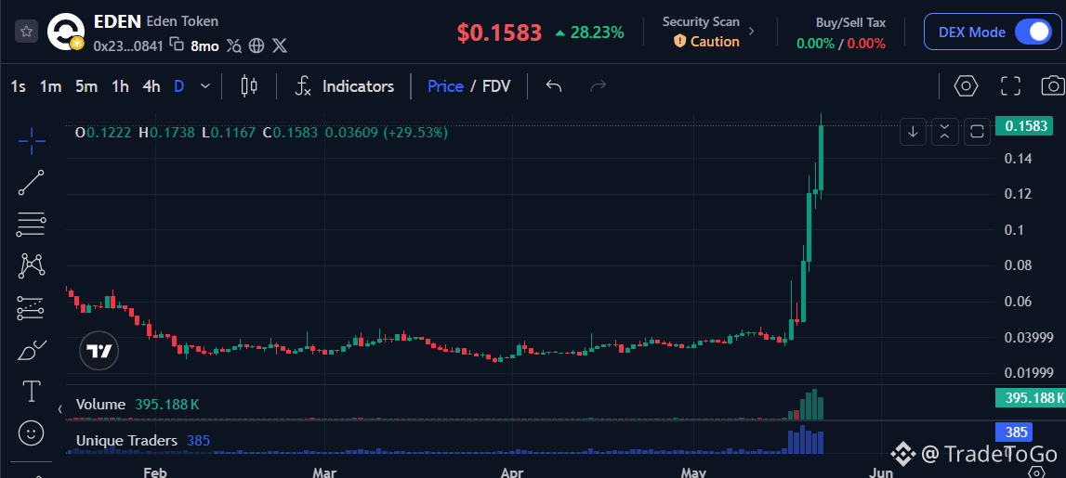Screen dimensions: 1066x478
Task: Choose the 4h timeframe
Action: click(x=151, y=86)
